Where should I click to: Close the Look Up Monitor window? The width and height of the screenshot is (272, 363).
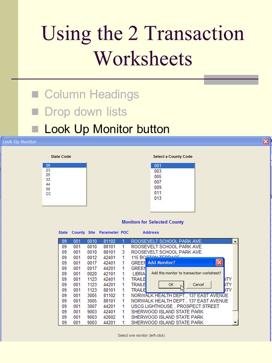(x=266, y=141)
